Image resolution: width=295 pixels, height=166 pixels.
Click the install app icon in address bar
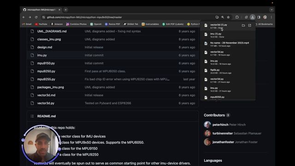tap(217, 17)
